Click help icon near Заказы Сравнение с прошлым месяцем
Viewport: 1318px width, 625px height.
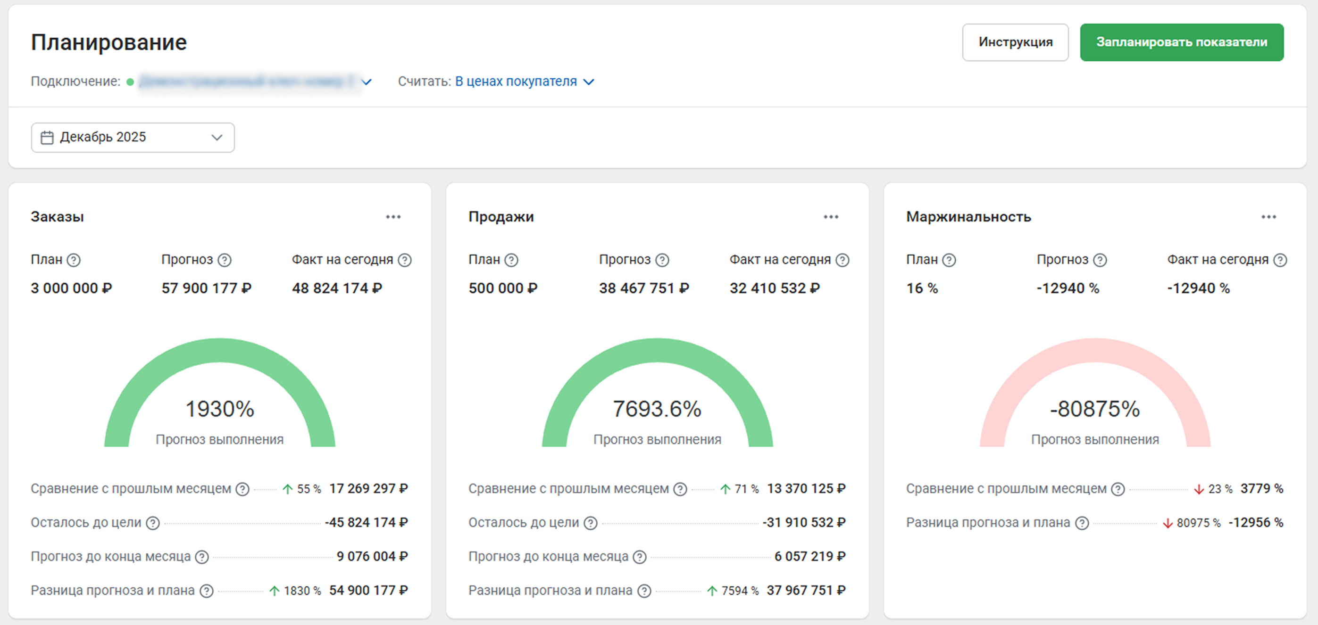pos(242,489)
